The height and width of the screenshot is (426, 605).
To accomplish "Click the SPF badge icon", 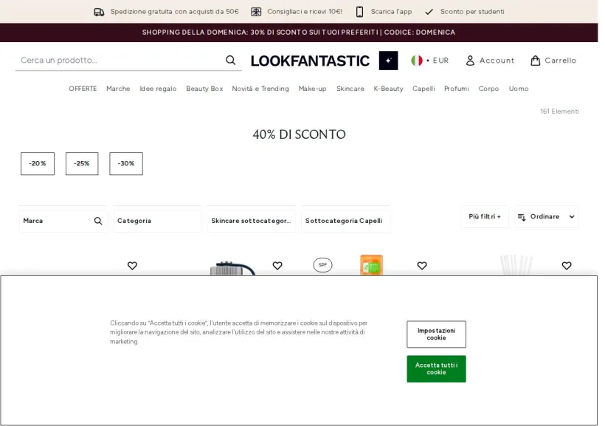I will coord(322,265).
